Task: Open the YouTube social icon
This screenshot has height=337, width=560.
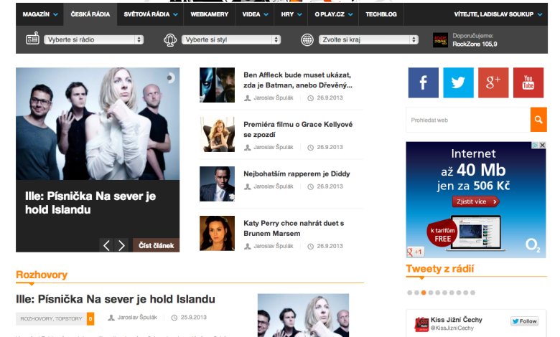Action: tap(528, 82)
